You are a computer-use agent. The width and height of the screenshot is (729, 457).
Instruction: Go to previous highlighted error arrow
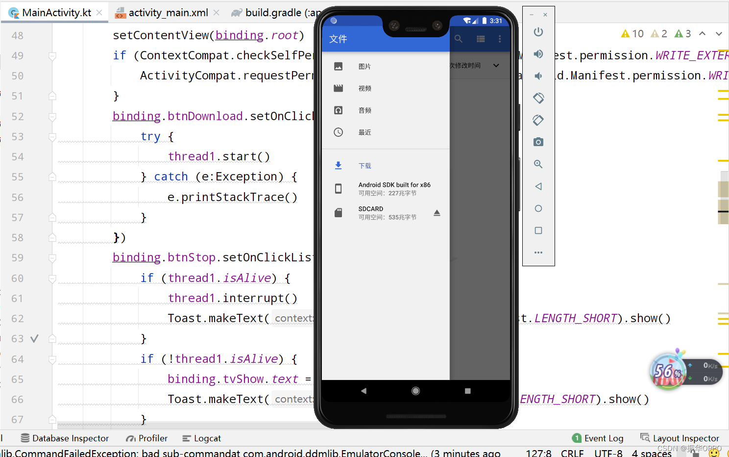pos(702,34)
